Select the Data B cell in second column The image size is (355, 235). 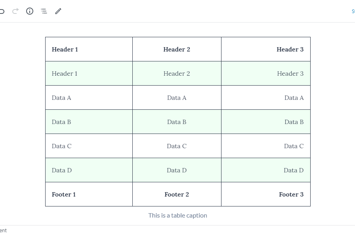coord(177,122)
